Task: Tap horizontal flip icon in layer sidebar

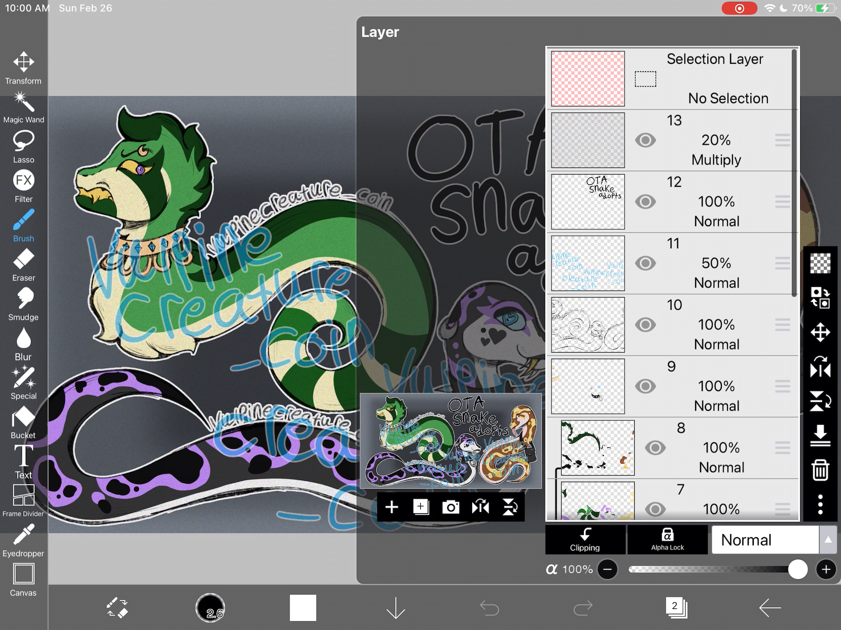Action: pyautogui.click(x=820, y=367)
